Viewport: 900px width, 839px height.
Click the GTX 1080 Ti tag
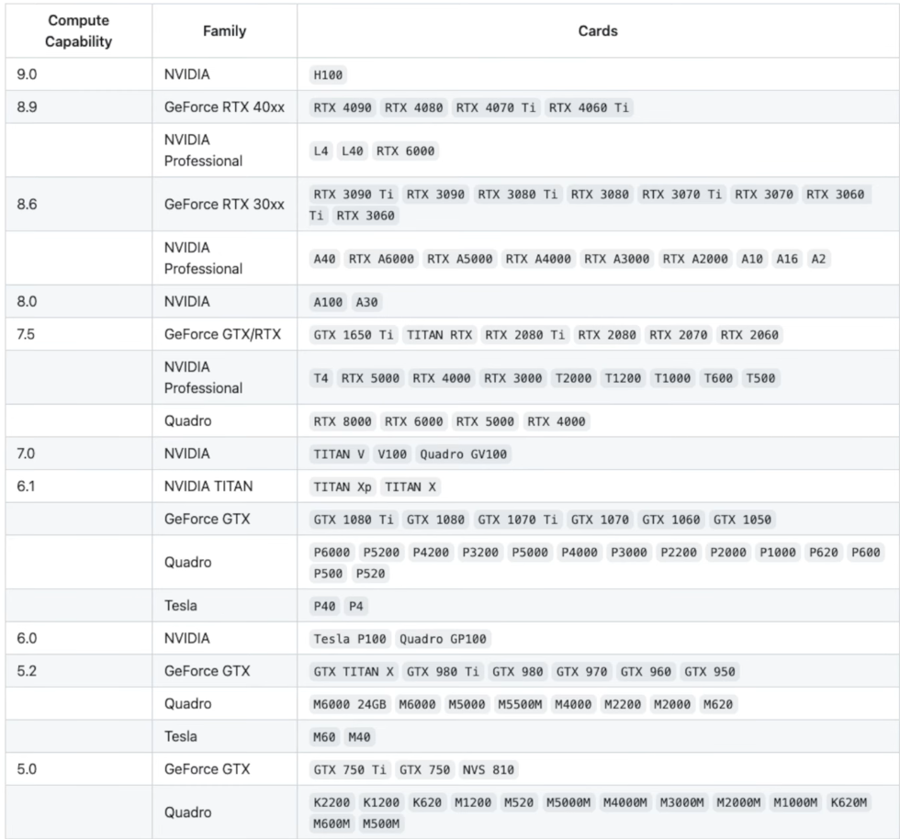coord(353,520)
